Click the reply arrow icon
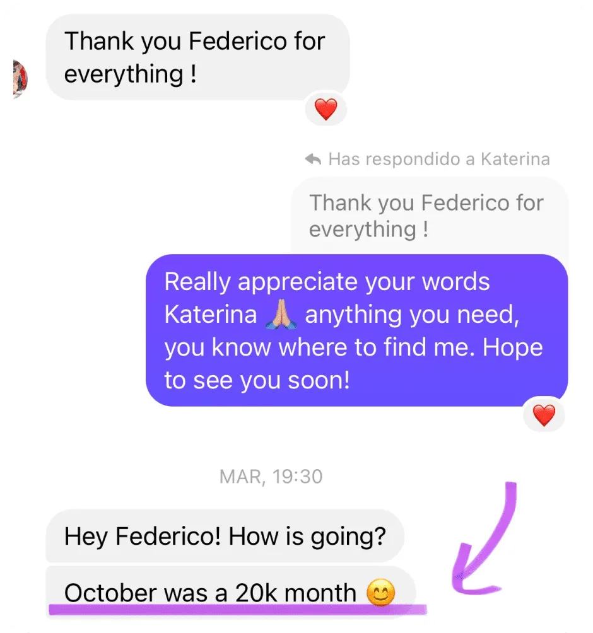Viewport: 593px width, 633px height. (x=313, y=160)
